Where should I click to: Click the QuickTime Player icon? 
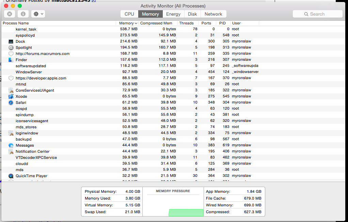pyautogui.click(x=11, y=176)
